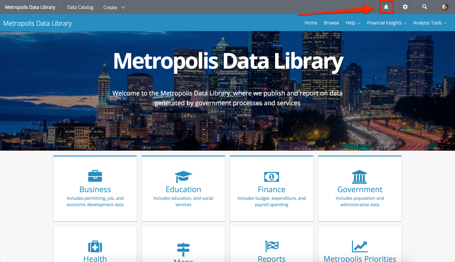Viewport: 455px width, 262px height.
Task: Expand the Financial Insights menu
Action: coord(387,23)
